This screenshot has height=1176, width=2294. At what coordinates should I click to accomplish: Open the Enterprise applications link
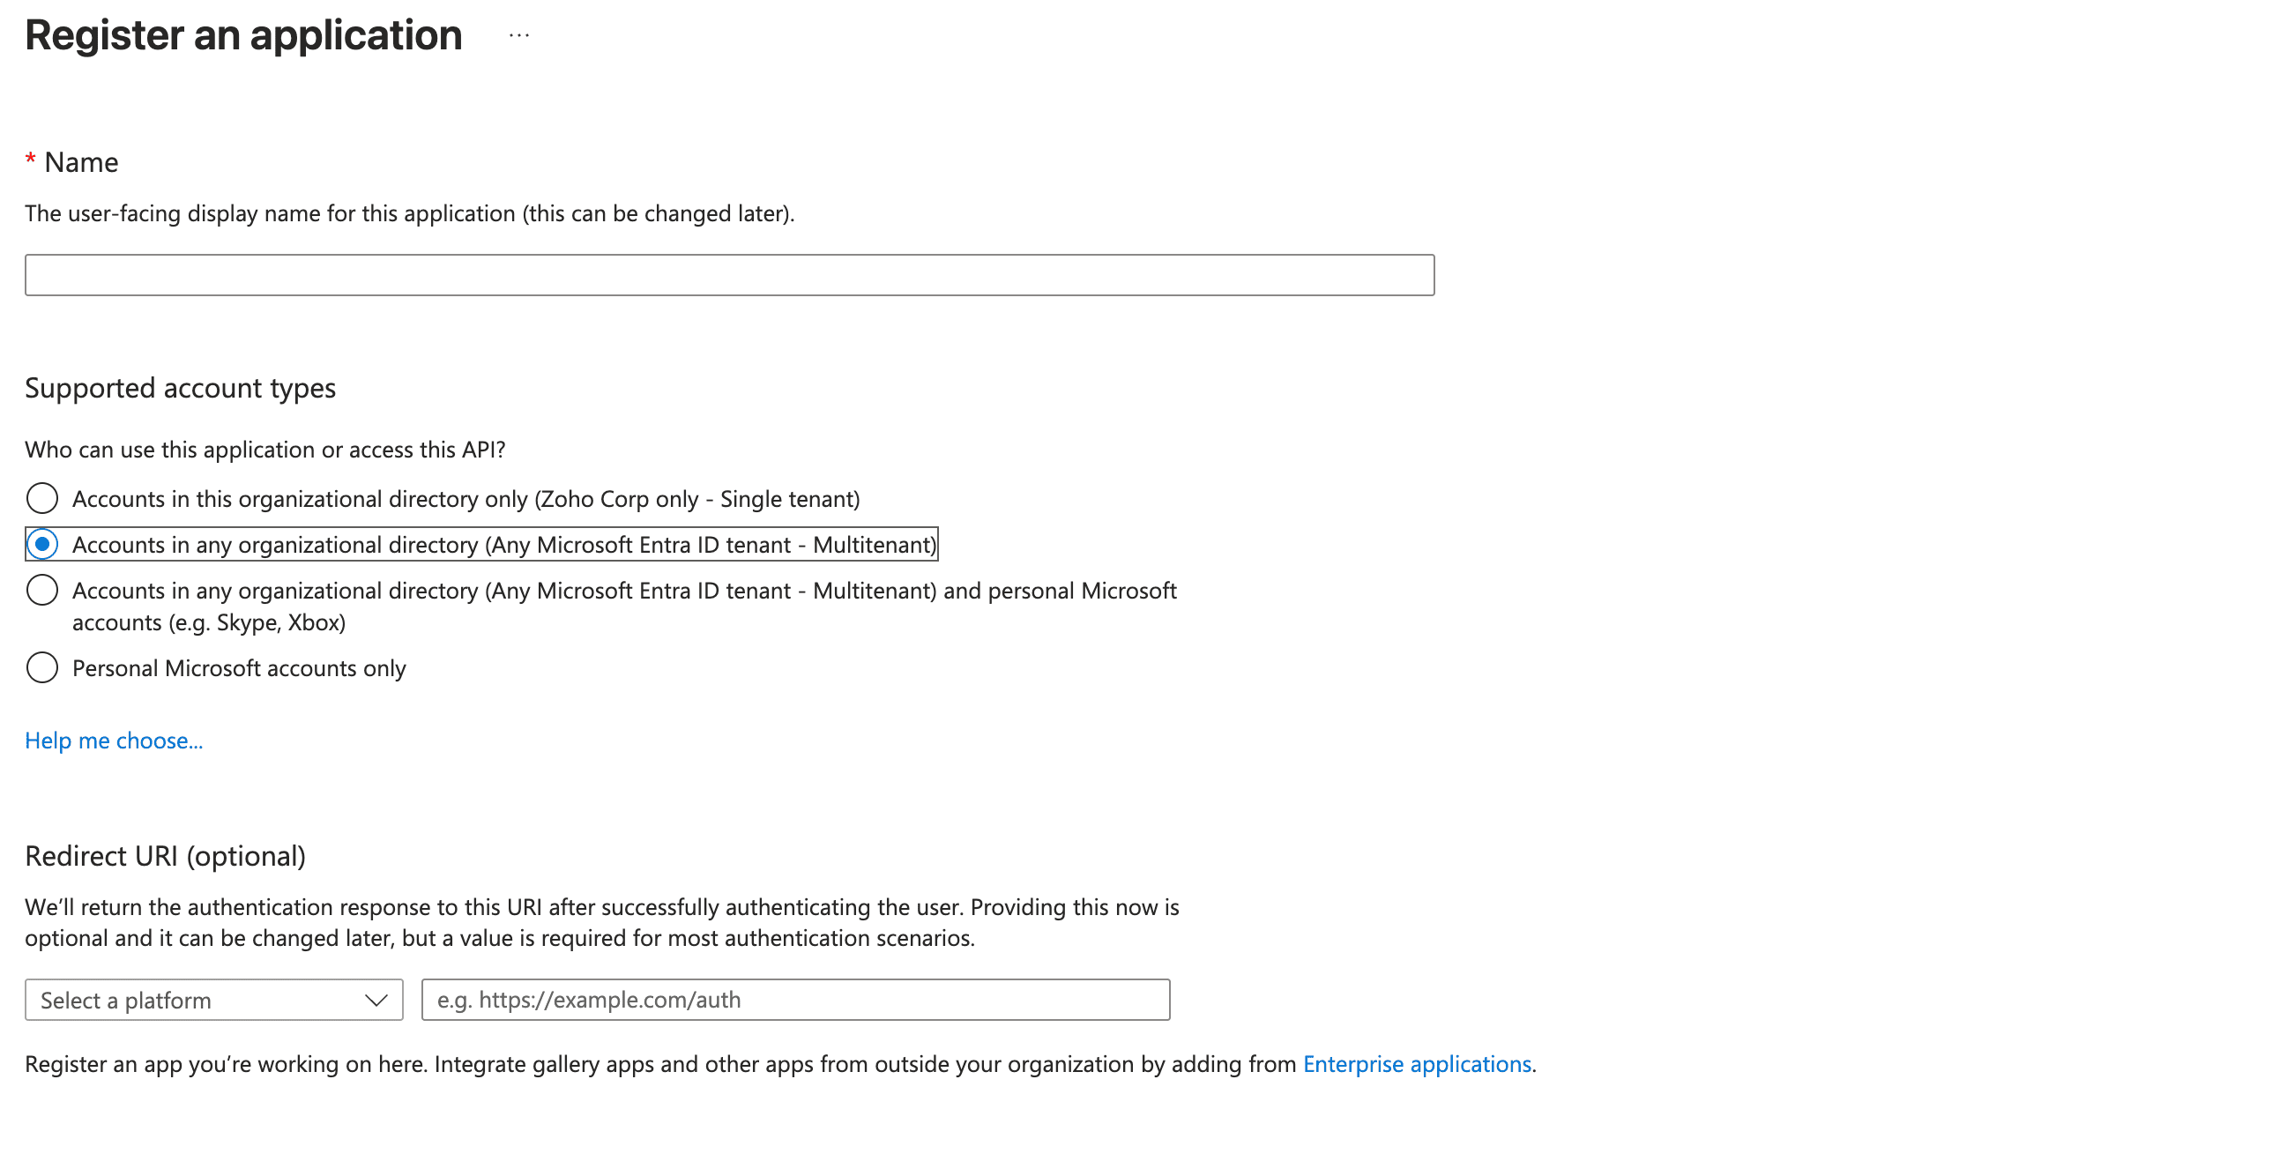[1416, 1064]
